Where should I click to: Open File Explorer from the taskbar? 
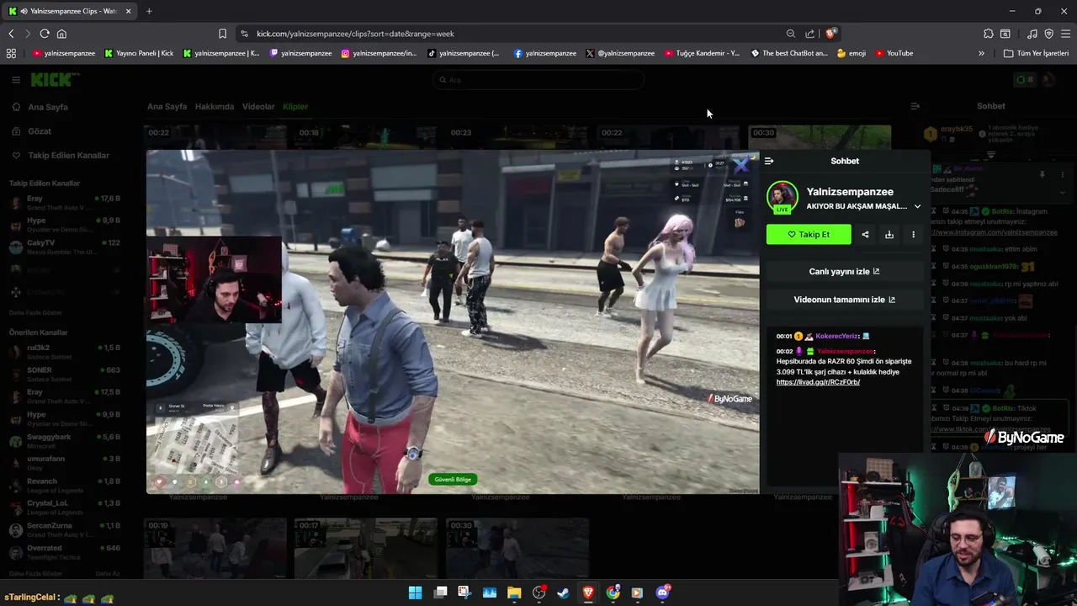click(514, 593)
